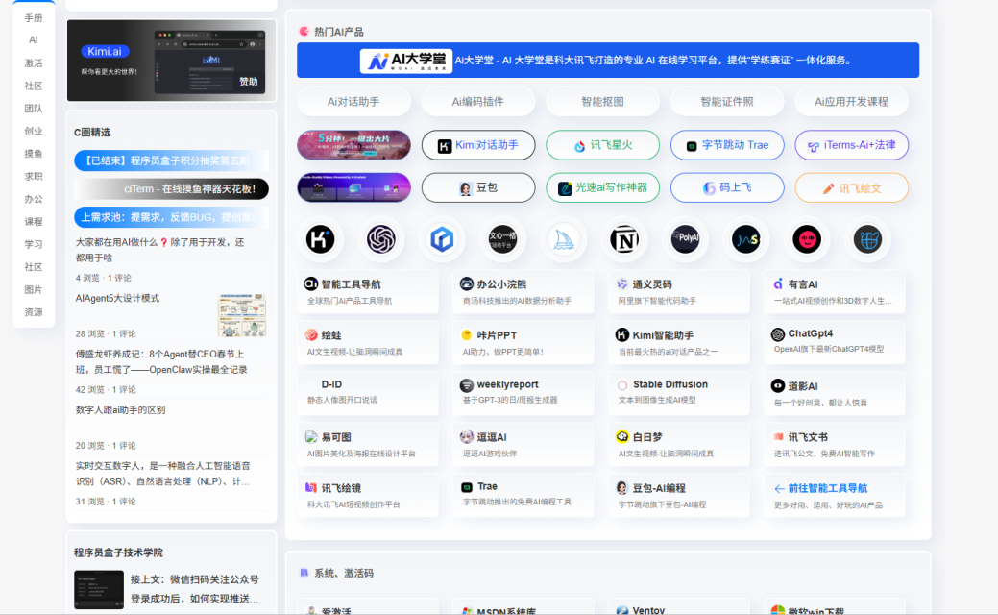
Task: Click the iTerms-Ai+法律 button
Action: coord(852,145)
